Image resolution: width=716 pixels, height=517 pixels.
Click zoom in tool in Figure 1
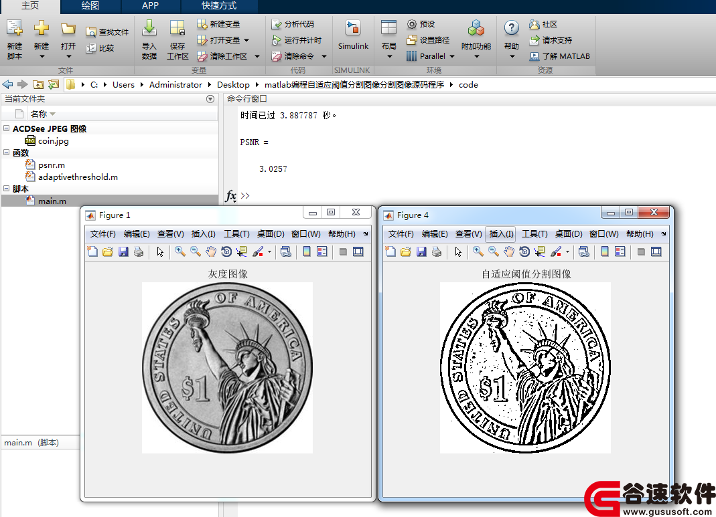click(180, 251)
